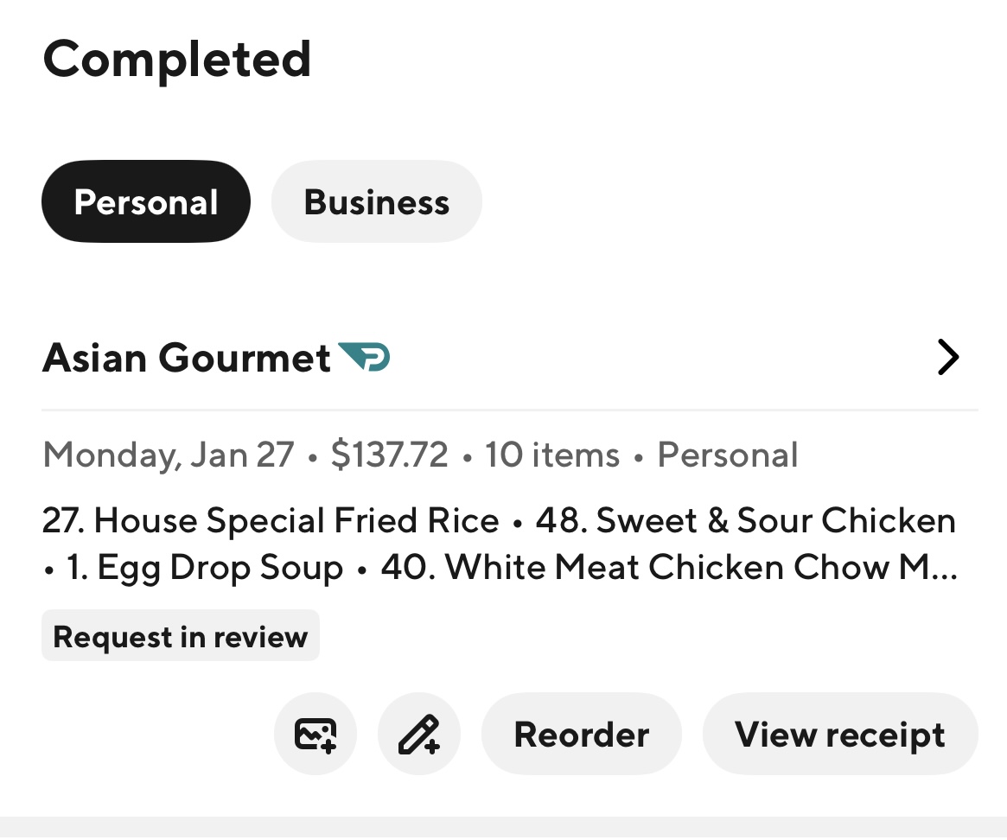Screen dimensions: 1007x840
Task: Tap the order row's header divider line
Action: coord(510,409)
